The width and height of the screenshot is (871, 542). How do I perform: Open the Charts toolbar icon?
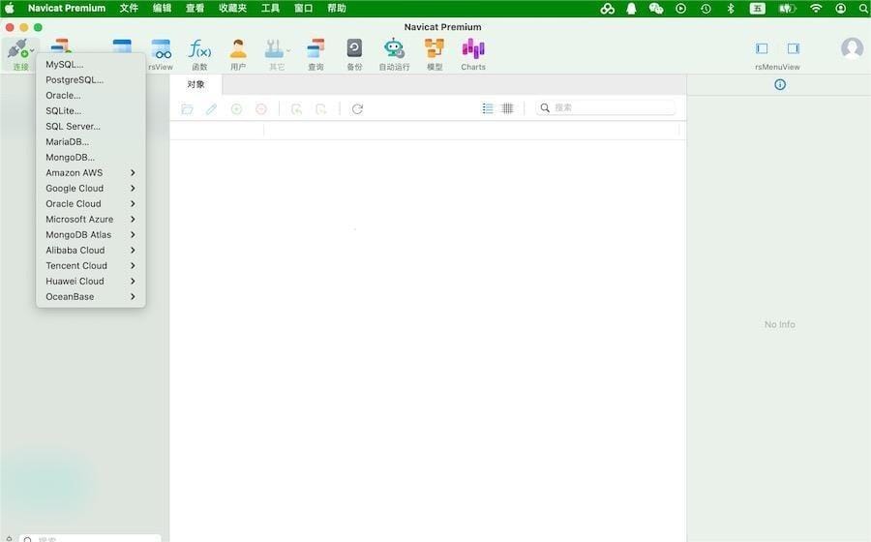tap(473, 48)
